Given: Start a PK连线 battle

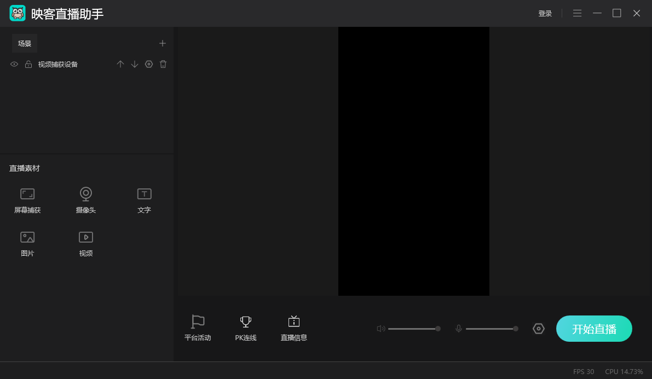Looking at the screenshot, I should 246,328.
